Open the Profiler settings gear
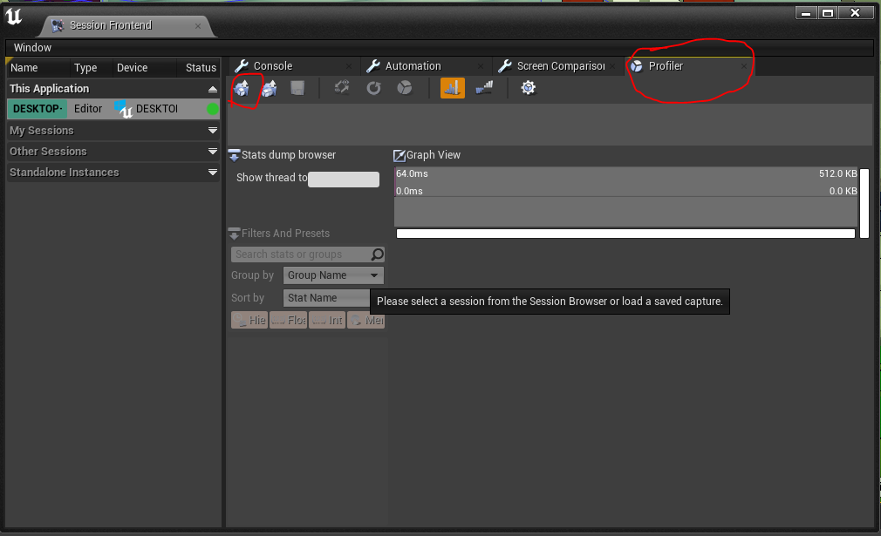The height and width of the screenshot is (536, 881). [x=529, y=87]
